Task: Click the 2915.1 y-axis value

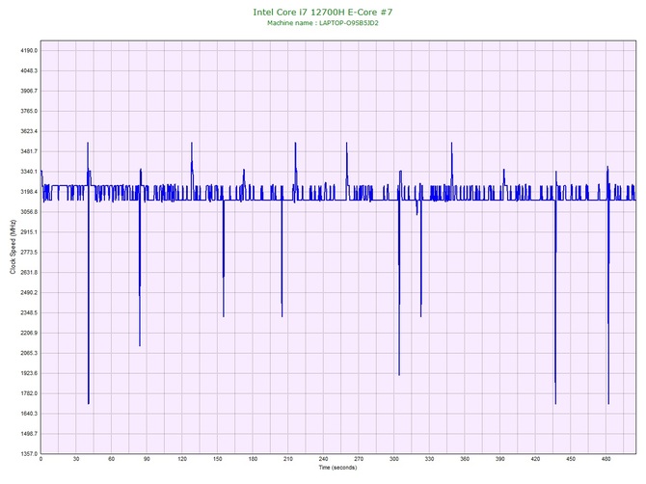Action: coord(29,232)
